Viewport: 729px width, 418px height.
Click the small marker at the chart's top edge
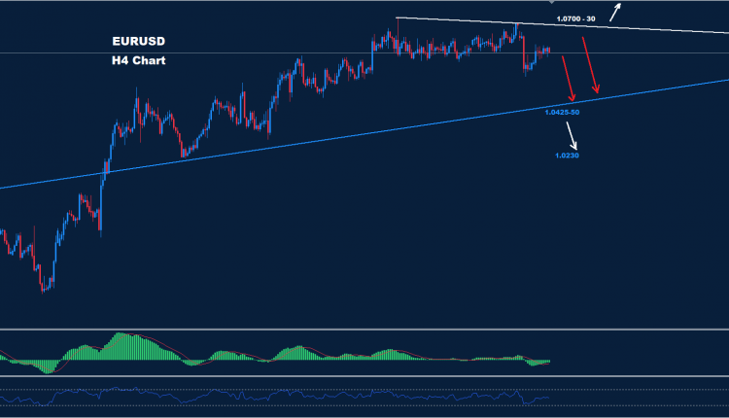[x=551, y=2]
